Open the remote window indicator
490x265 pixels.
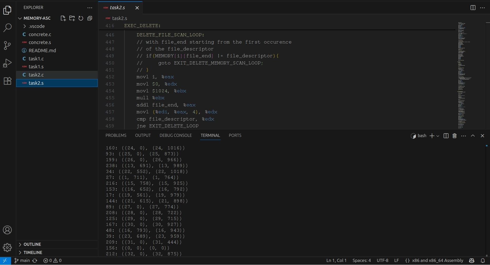5,261
